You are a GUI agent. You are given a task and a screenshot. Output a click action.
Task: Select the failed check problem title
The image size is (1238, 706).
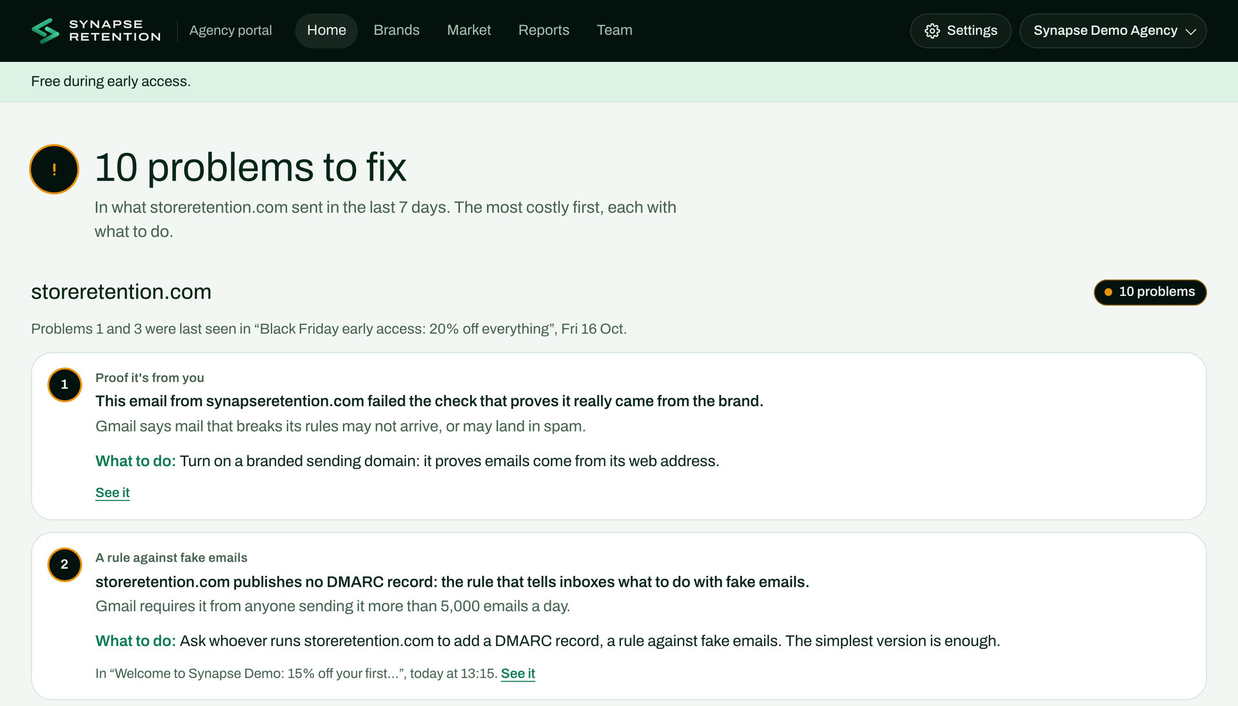429,401
